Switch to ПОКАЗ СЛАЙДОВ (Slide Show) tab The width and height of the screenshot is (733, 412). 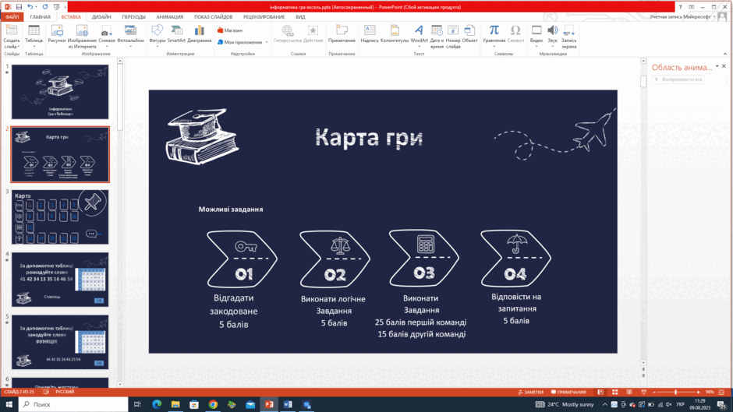pos(213,17)
